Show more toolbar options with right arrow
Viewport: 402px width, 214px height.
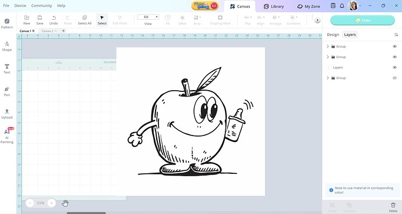point(318,20)
